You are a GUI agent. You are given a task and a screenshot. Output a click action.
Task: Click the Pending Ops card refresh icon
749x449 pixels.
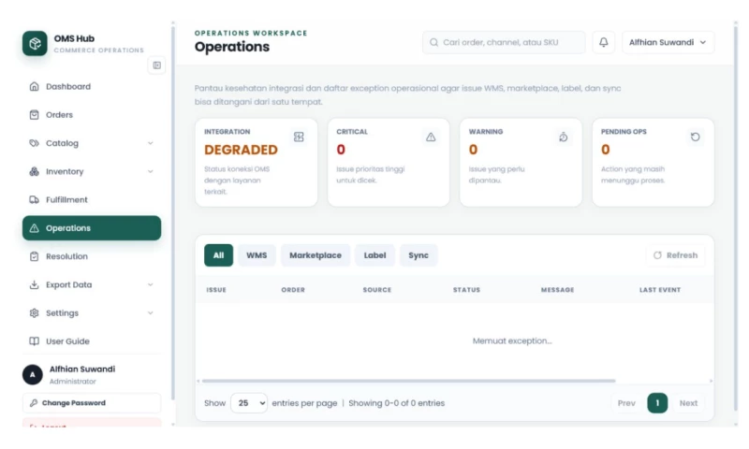tap(695, 137)
